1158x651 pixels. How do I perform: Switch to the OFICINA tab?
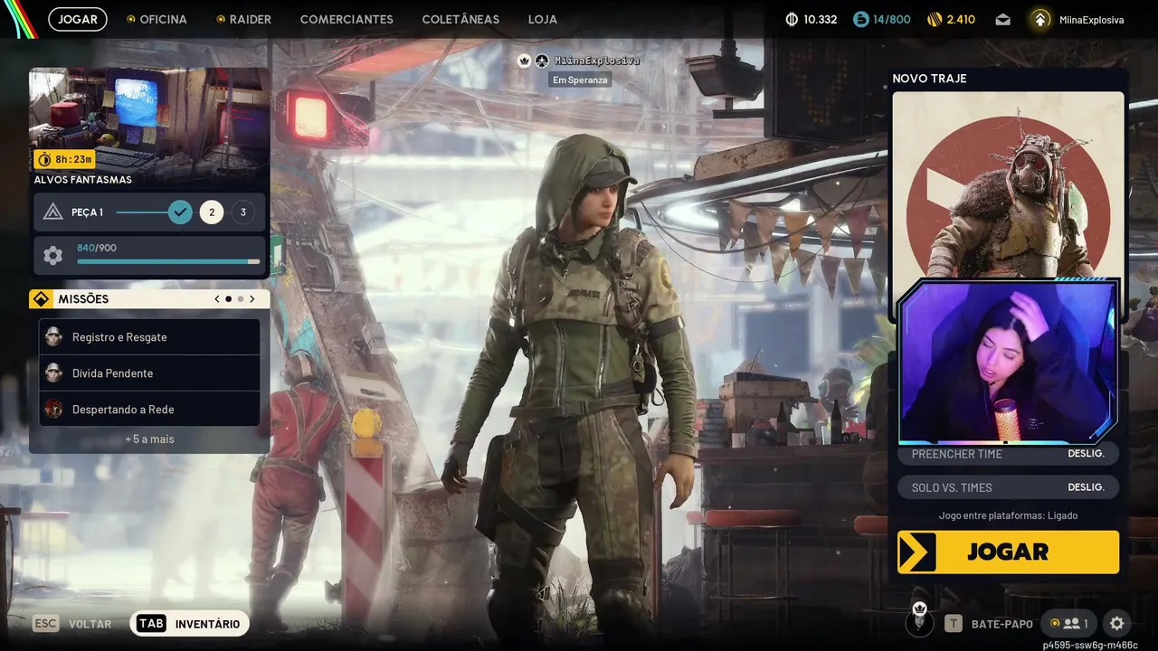(157, 19)
